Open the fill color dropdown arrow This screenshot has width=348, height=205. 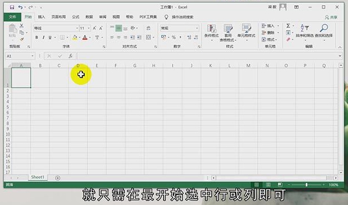coord(79,37)
